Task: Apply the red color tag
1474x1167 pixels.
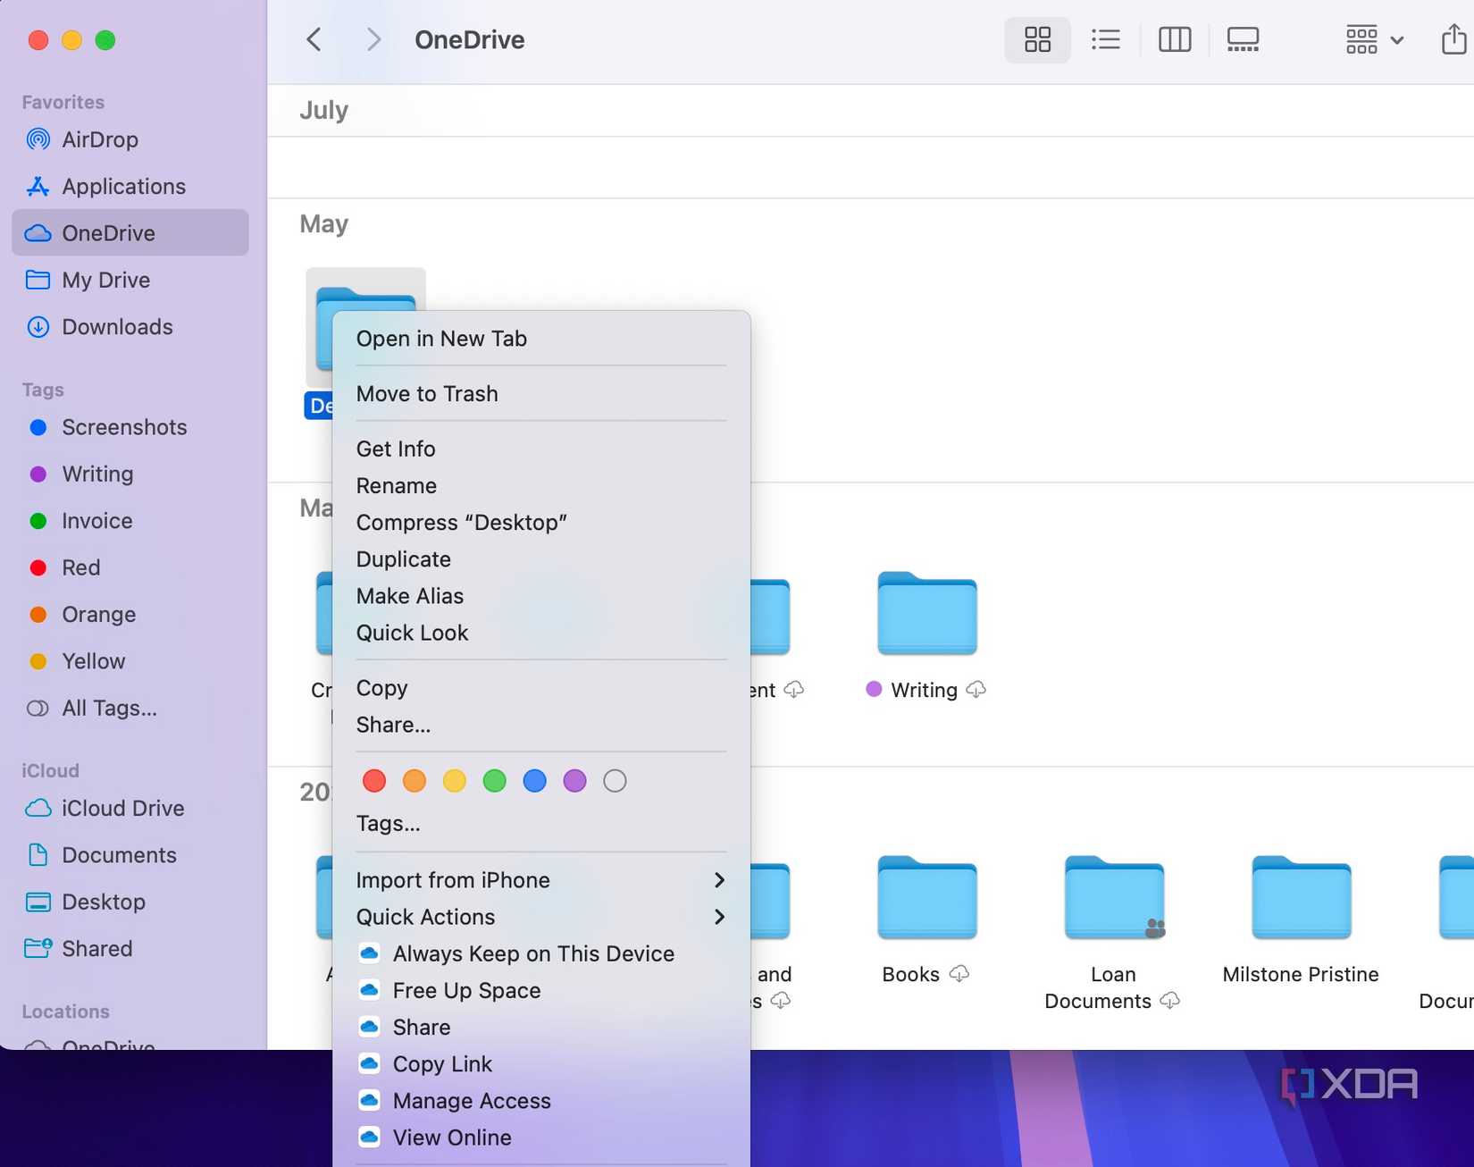Action: [374, 781]
